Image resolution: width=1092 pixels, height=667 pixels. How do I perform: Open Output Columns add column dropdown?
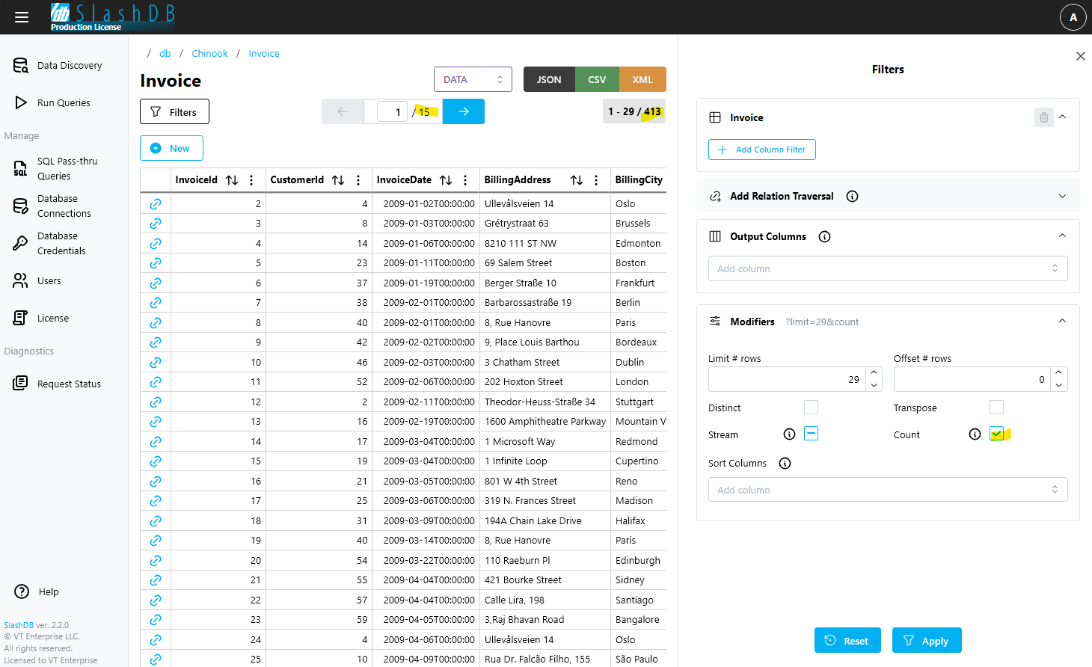click(x=888, y=268)
